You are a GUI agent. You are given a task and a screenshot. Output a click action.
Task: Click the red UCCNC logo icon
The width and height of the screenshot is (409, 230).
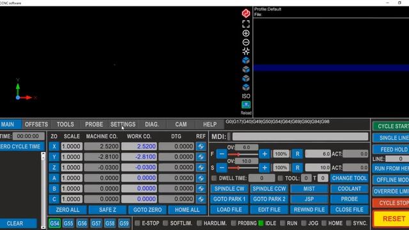point(245,13)
